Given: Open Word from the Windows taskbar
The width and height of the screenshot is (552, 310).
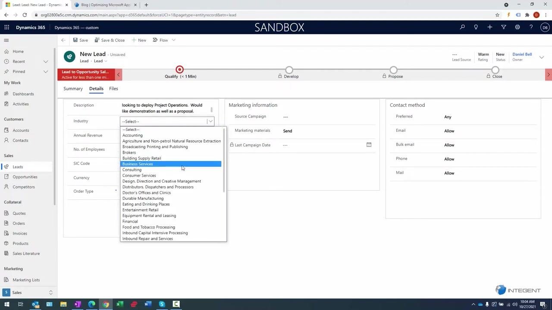Looking at the screenshot, I should click(148, 304).
